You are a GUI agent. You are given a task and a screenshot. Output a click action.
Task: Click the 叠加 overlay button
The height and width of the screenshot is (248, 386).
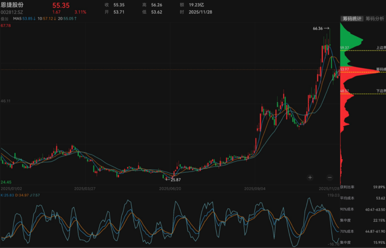4,19
